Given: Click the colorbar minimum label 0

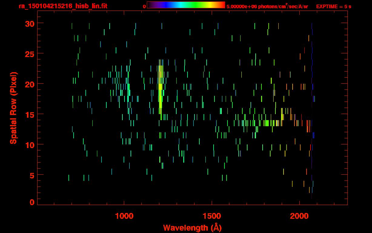Looking at the screenshot, I should click(144, 6).
